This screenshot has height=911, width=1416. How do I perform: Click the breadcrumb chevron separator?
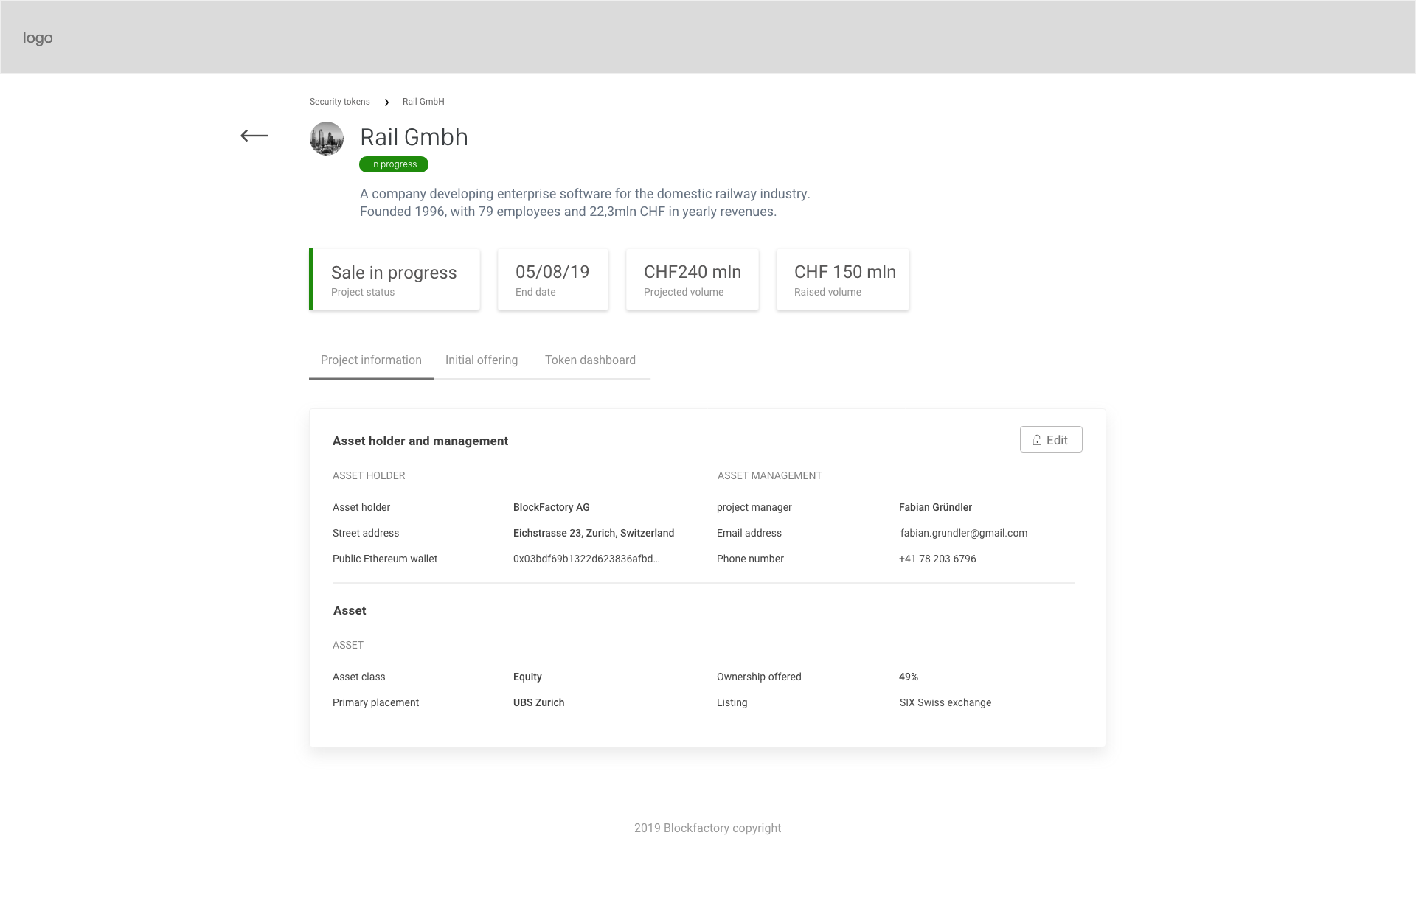pyautogui.click(x=386, y=102)
